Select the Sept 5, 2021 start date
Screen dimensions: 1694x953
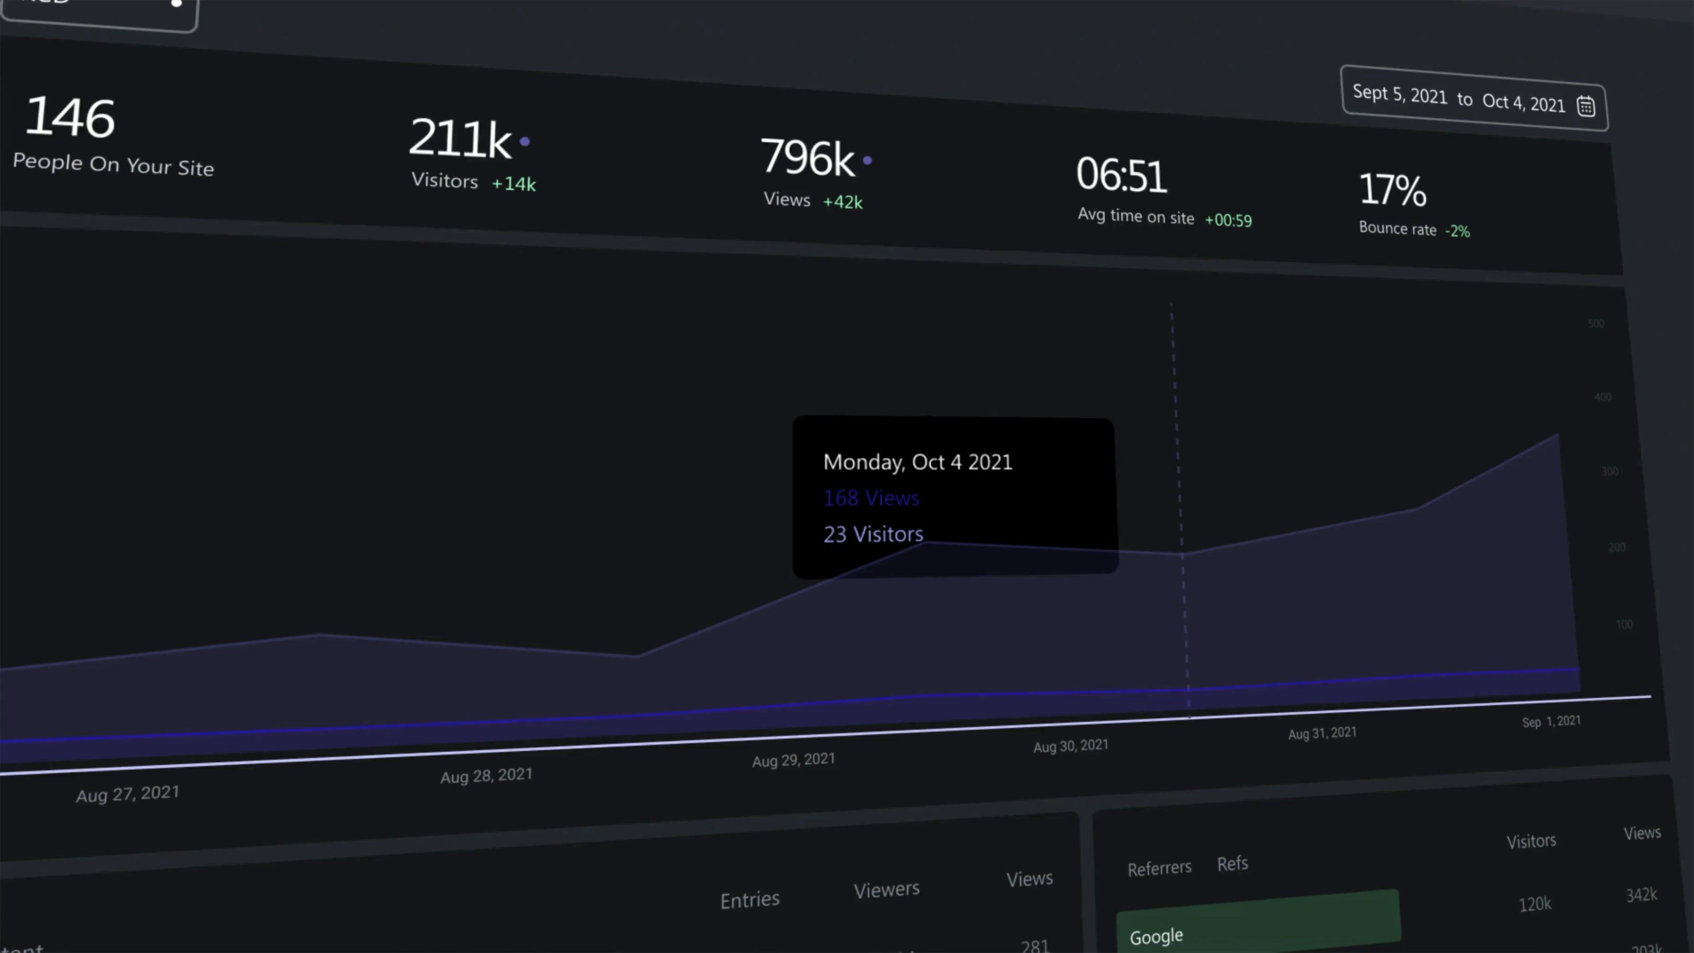[x=1399, y=94]
